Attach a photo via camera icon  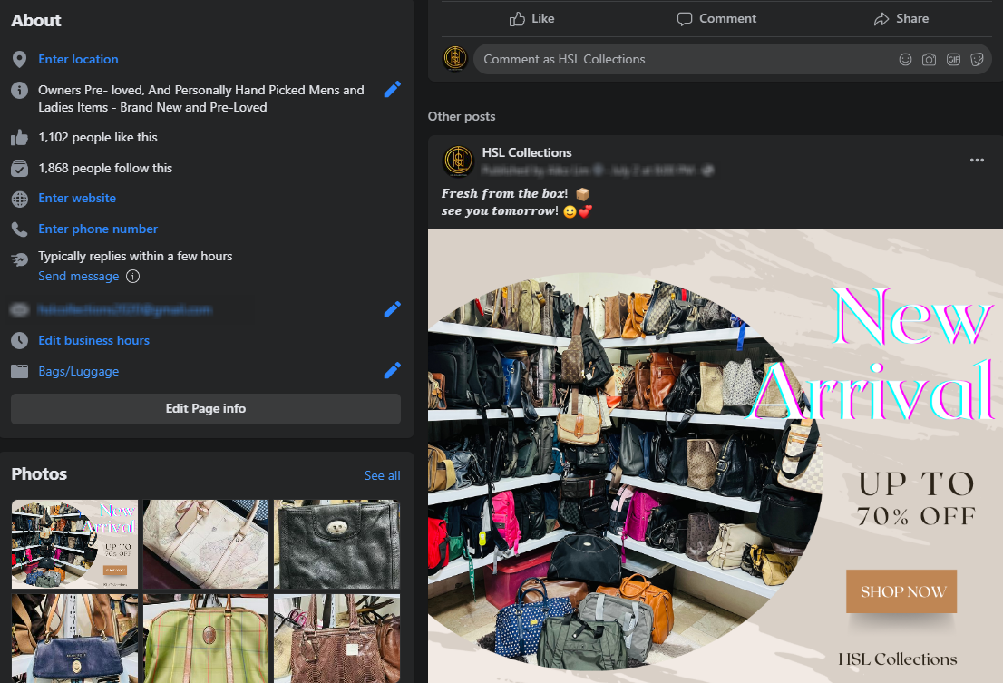(x=929, y=60)
